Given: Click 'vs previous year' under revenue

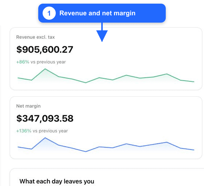Looking at the screenshot, I should coord(48,62).
